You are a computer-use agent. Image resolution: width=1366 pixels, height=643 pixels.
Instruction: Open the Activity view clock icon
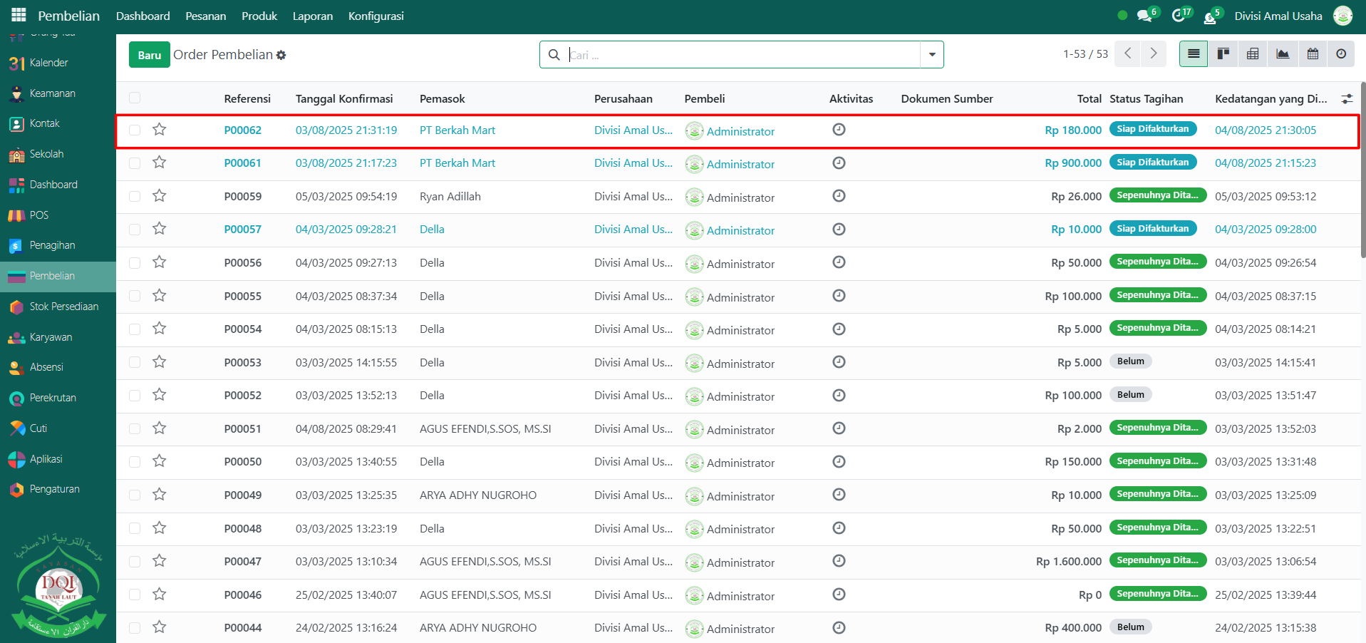coord(1341,54)
